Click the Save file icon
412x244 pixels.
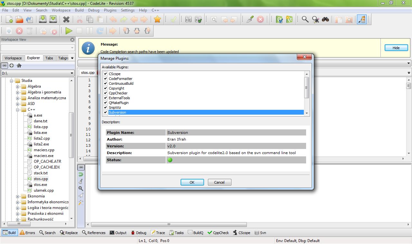[x=43, y=19]
